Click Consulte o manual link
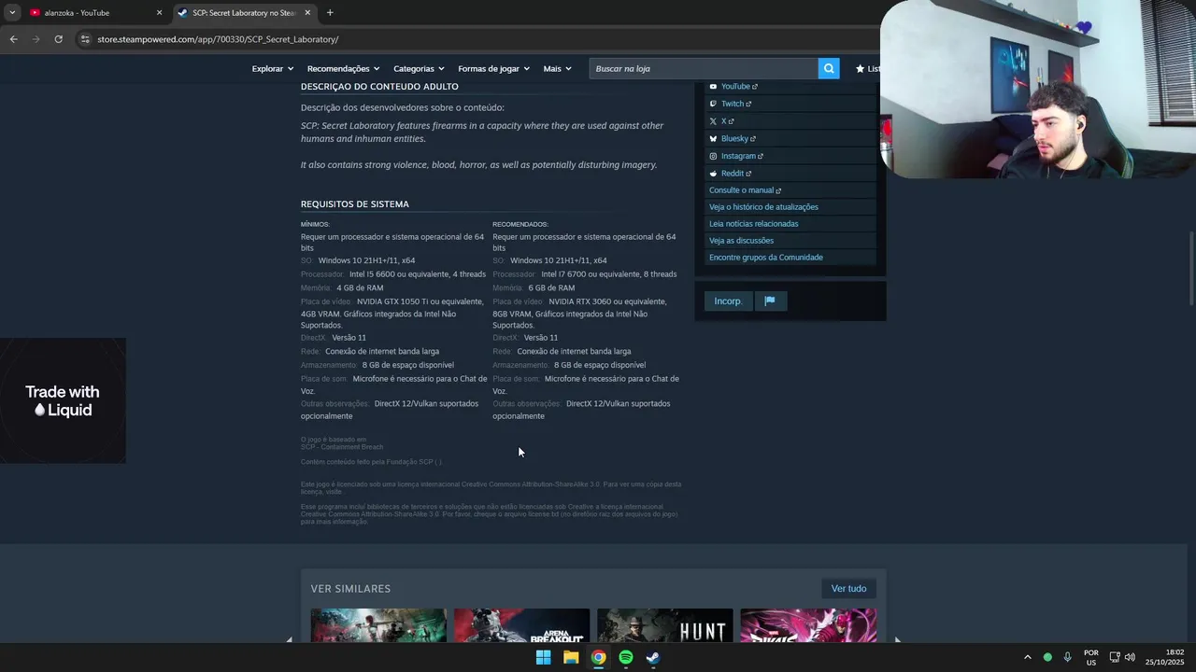 click(745, 190)
